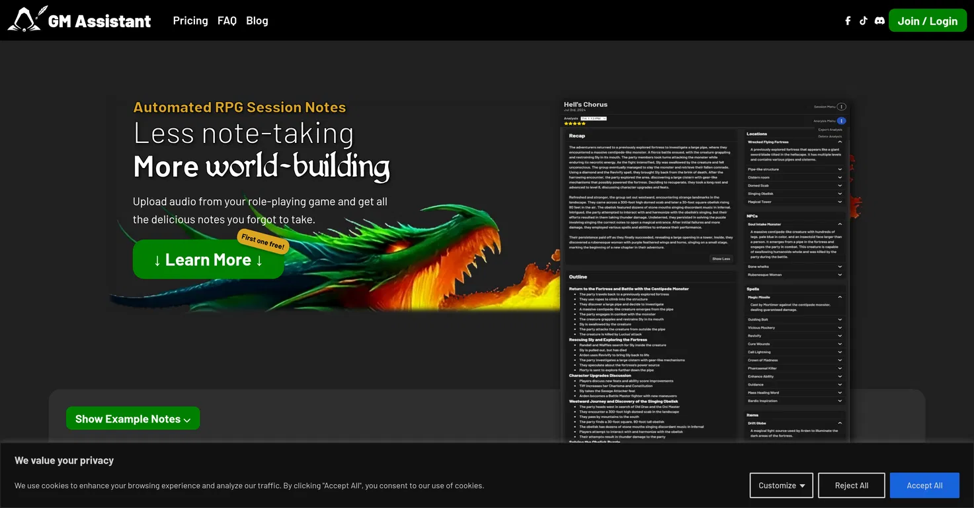Click the 'Less note-taking' headline

click(243, 134)
